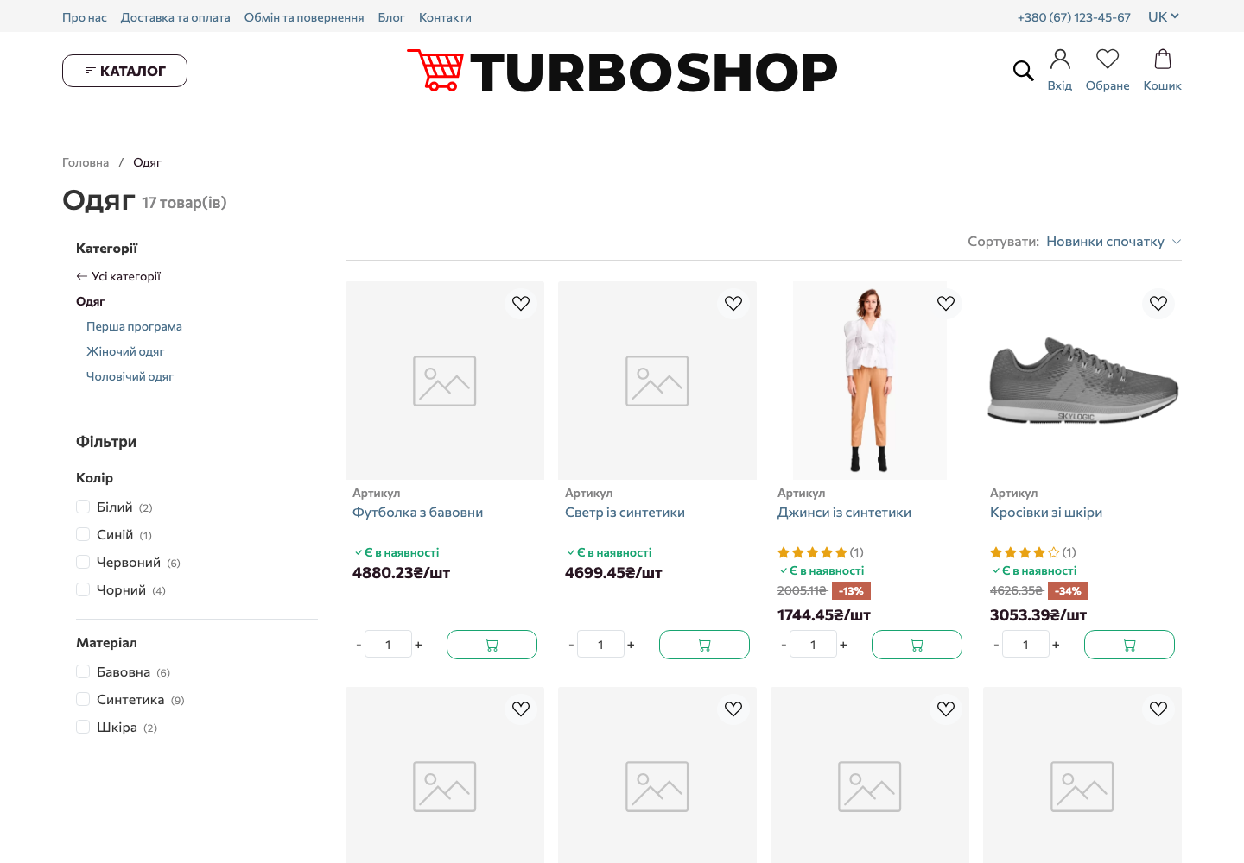
Task: Favorite the fourth product in second row
Action: [1158, 709]
